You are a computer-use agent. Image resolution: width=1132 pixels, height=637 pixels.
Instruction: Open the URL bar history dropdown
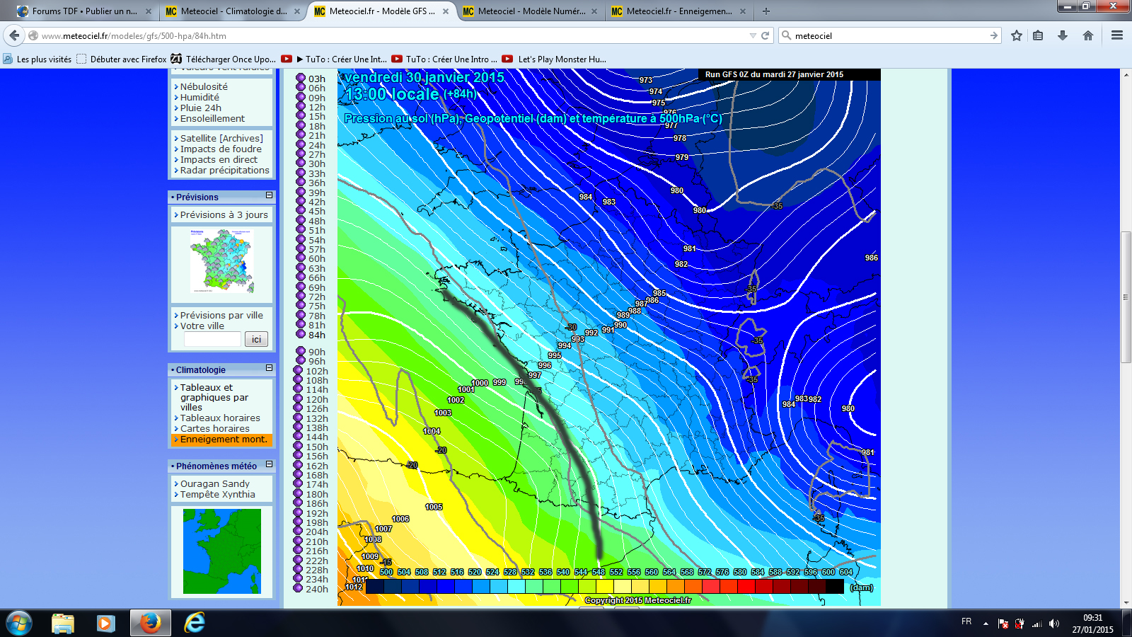click(x=753, y=35)
